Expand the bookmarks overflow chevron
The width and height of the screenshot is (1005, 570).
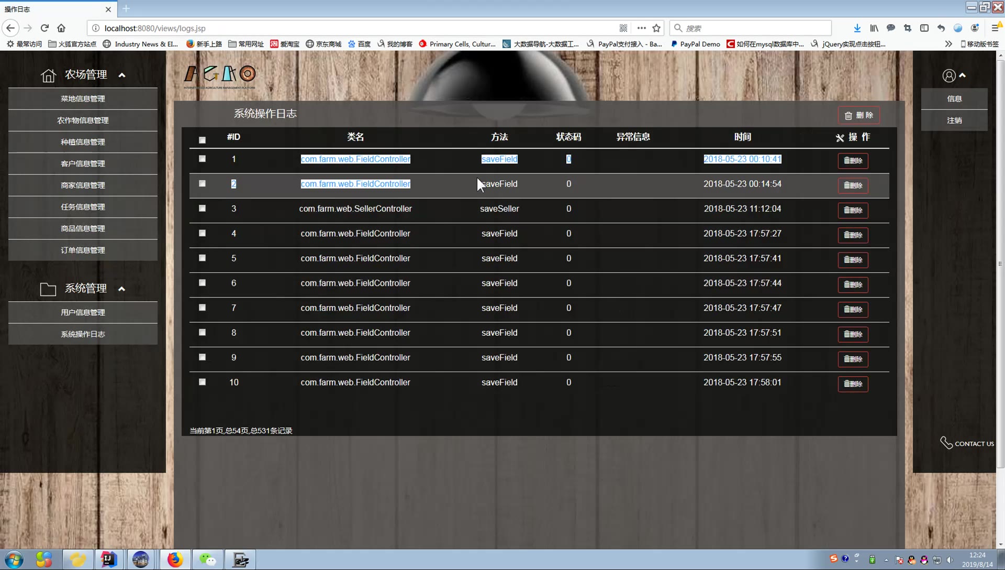click(948, 44)
